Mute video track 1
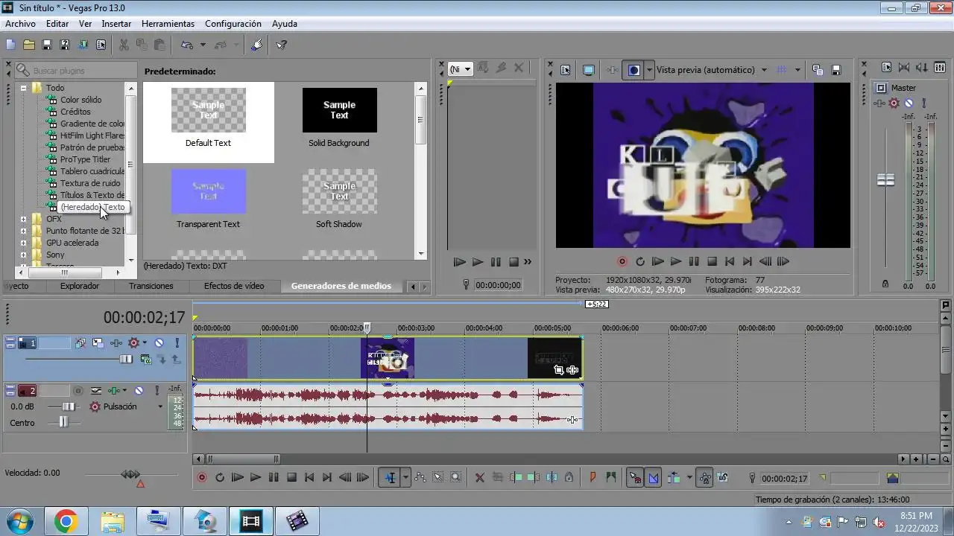Screen dimensions: 954x536 pyautogui.click(x=159, y=343)
